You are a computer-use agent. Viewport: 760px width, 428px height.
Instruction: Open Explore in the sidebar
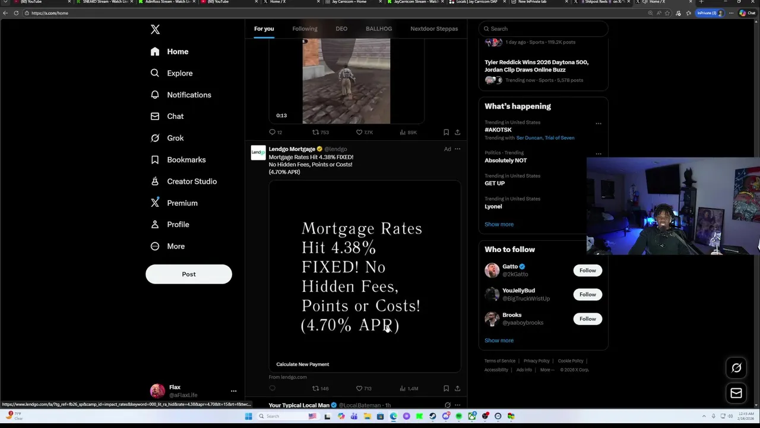pos(171,73)
